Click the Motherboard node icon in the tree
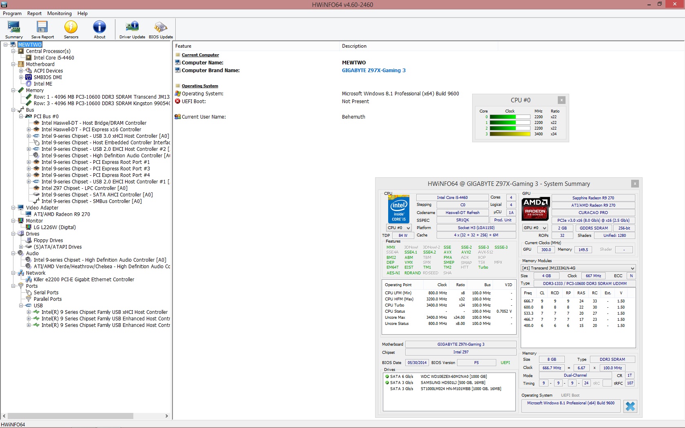This screenshot has width=685, height=428. pos(21,64)
